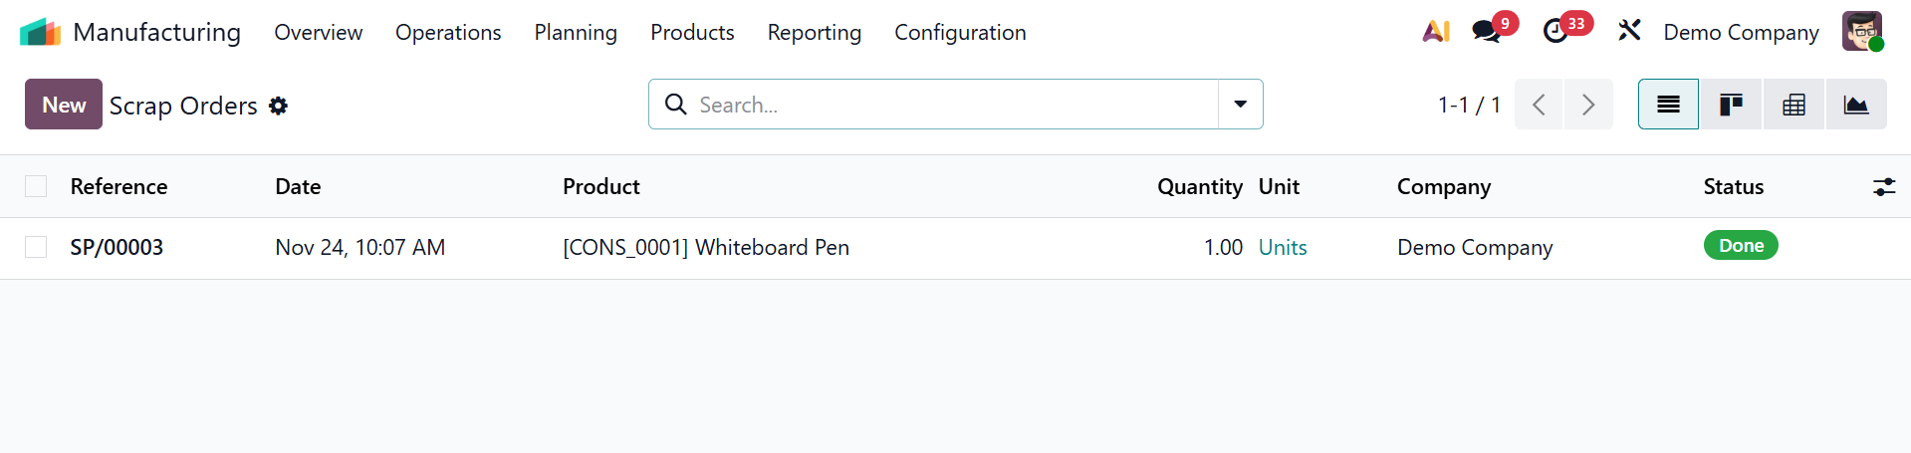Switch to Kanban view

1731,105
